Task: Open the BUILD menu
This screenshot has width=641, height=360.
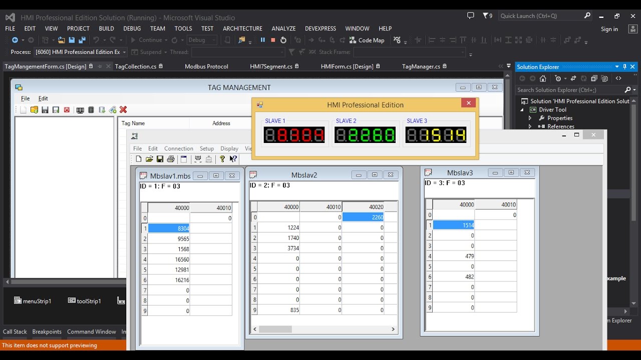Action: pyautogui.click(x=107, y=28)
